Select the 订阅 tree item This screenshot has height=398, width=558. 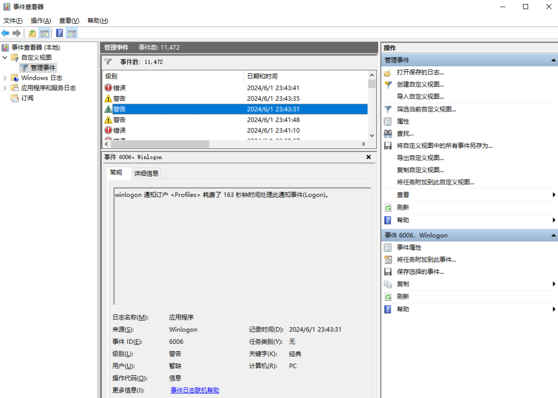27,98
